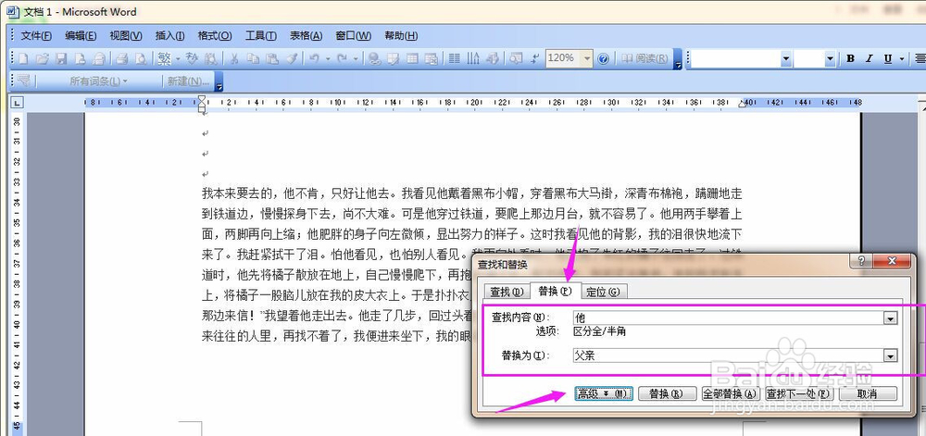The image size is (926, 436).
Task: Switch to the 替换 tab
Action: tap(555, 291)
